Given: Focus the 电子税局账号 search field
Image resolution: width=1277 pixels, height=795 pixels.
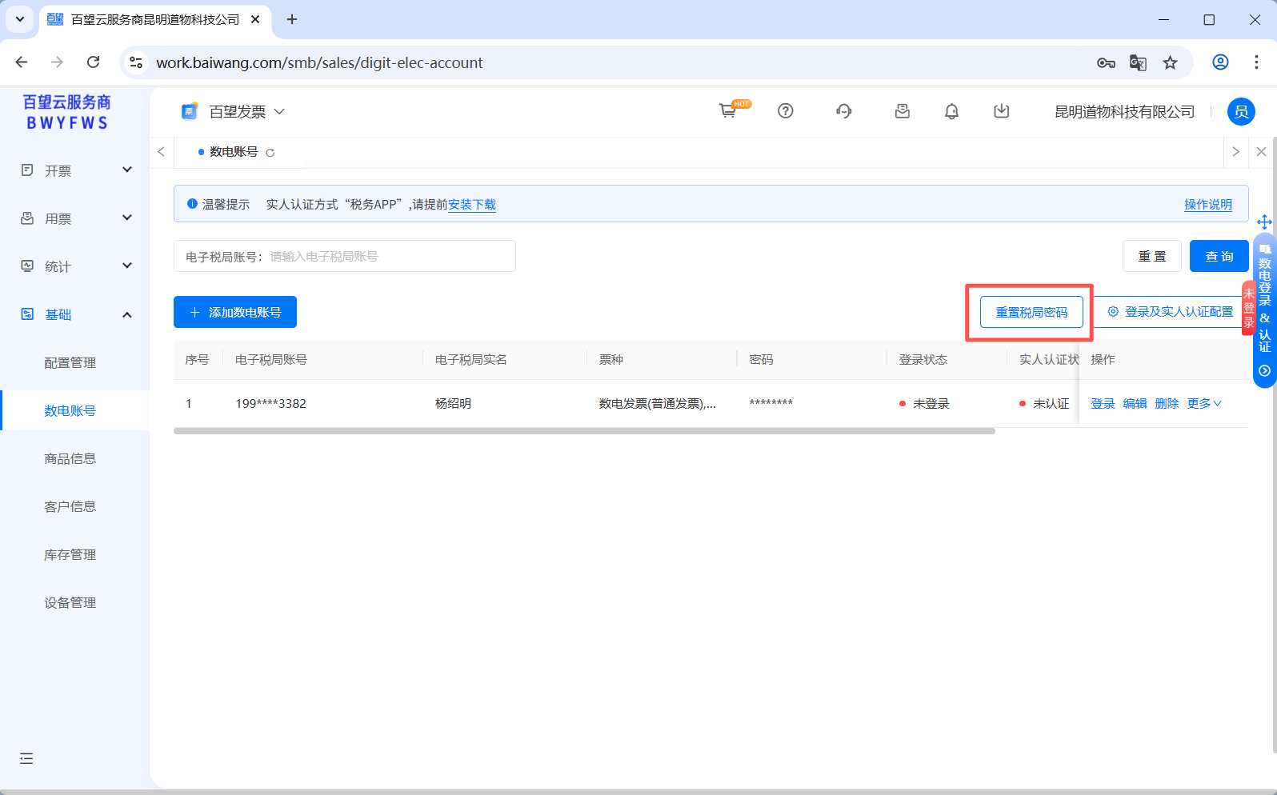Looking at the screenshot, I should pos(345,256).
